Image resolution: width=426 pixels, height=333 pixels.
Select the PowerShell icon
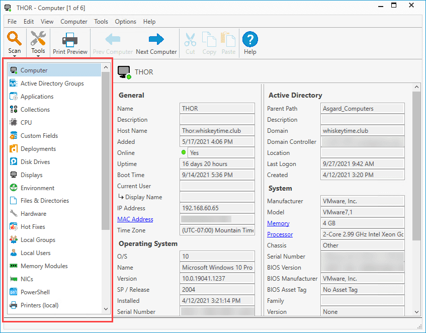14,292
